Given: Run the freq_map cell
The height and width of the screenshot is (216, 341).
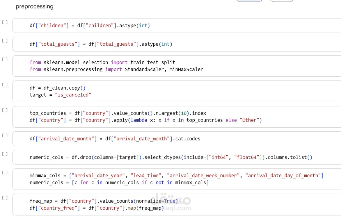Looking at the screenshot, I should click(x=5, y=198).
